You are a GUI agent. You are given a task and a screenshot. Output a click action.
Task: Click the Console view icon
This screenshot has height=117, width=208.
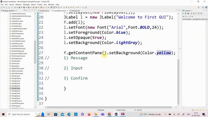click(183, 11)
